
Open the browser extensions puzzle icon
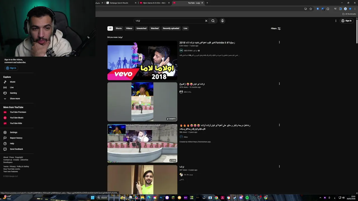[328, 9]
